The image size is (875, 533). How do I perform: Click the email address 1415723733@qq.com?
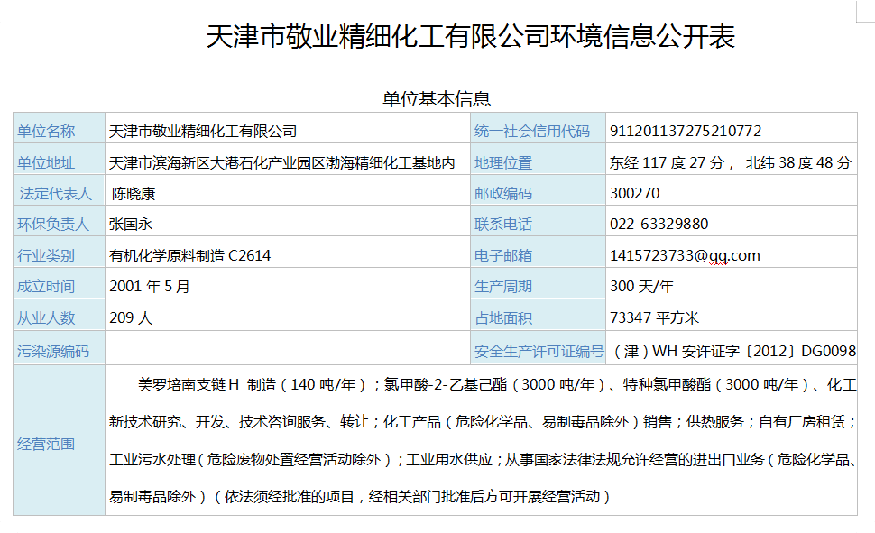coord(685,255)
